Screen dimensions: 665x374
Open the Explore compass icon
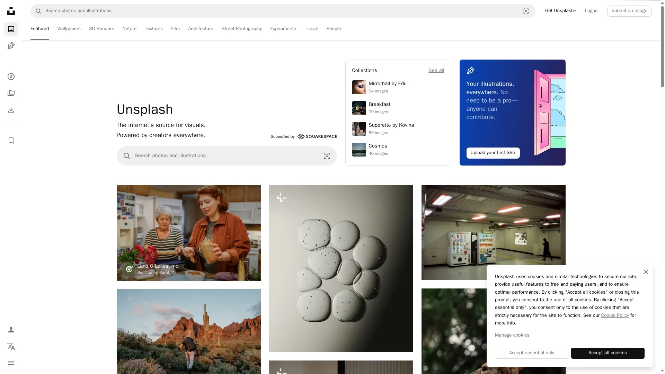[11, 77]
